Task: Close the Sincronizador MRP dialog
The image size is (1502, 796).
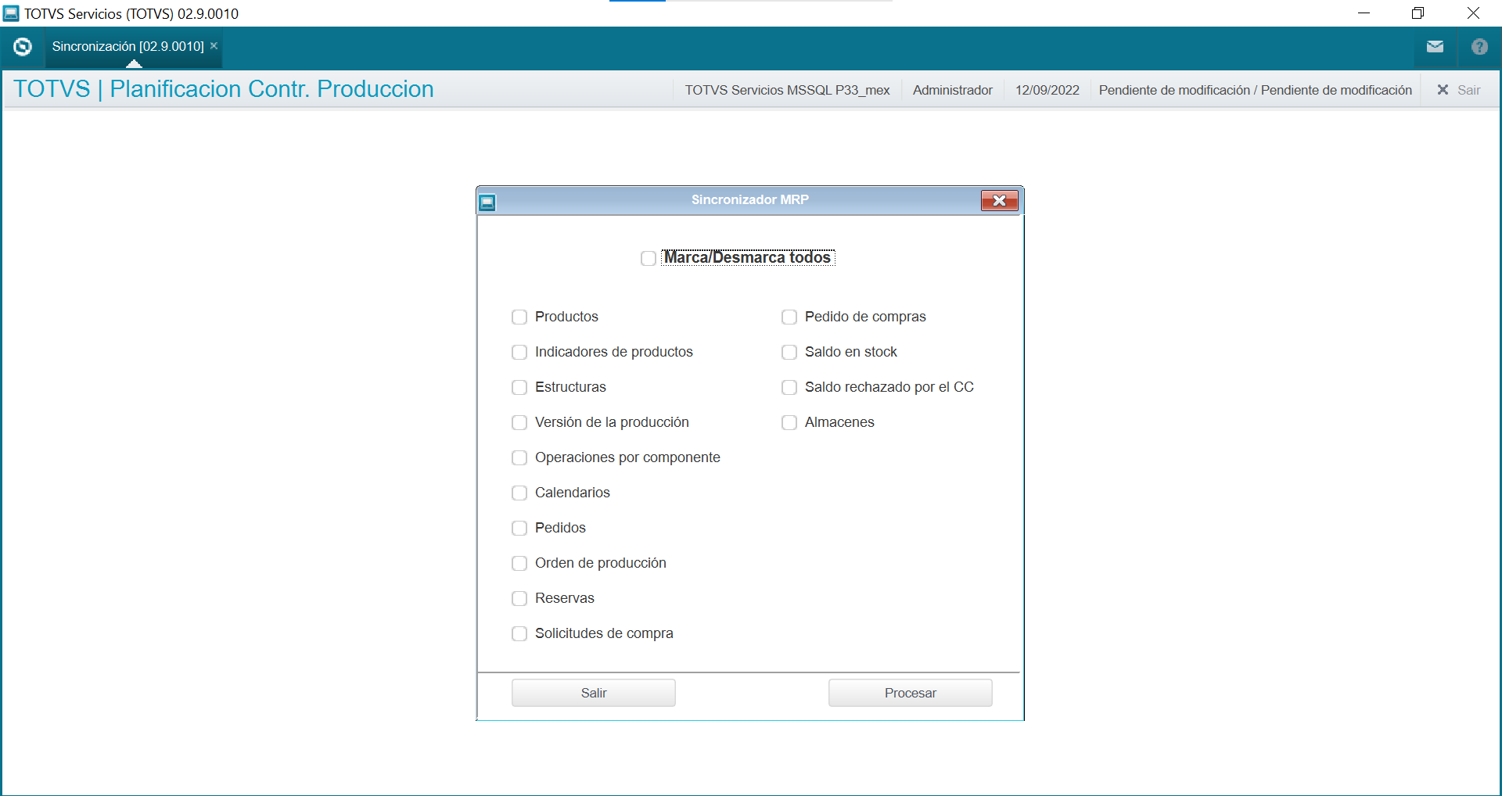Action: (1000, 201)
